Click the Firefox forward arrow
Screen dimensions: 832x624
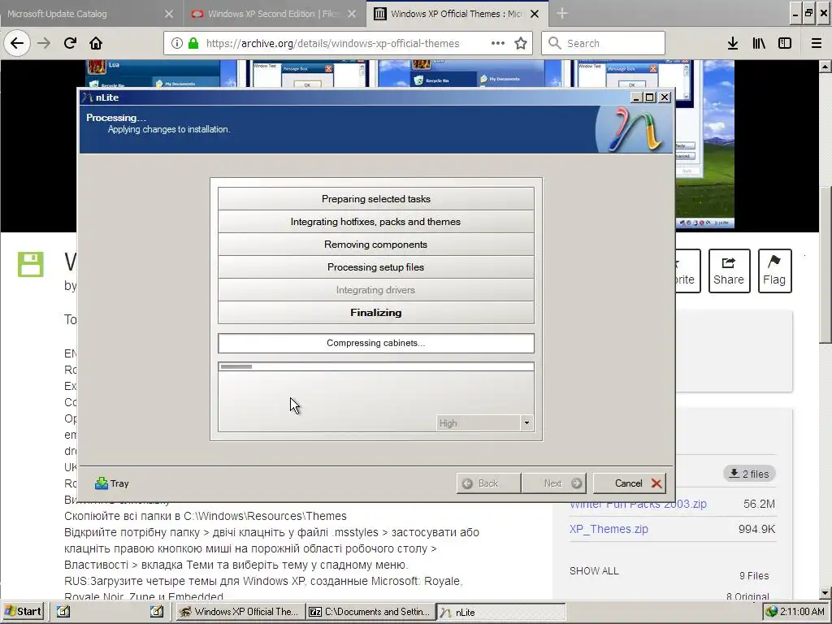(44, 43)
